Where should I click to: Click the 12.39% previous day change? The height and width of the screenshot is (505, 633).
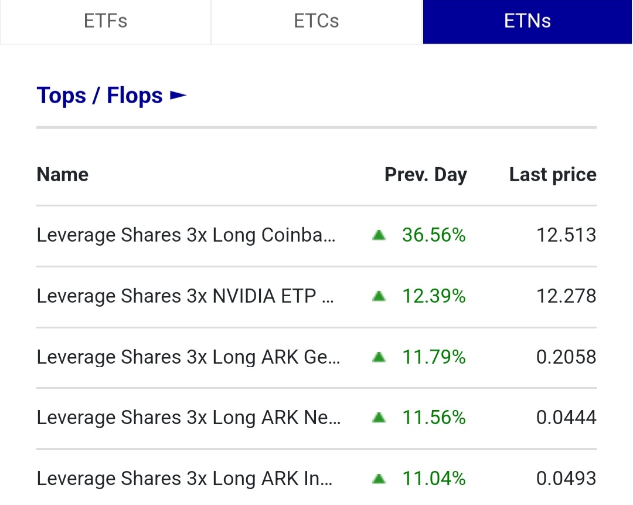[434, 296]
